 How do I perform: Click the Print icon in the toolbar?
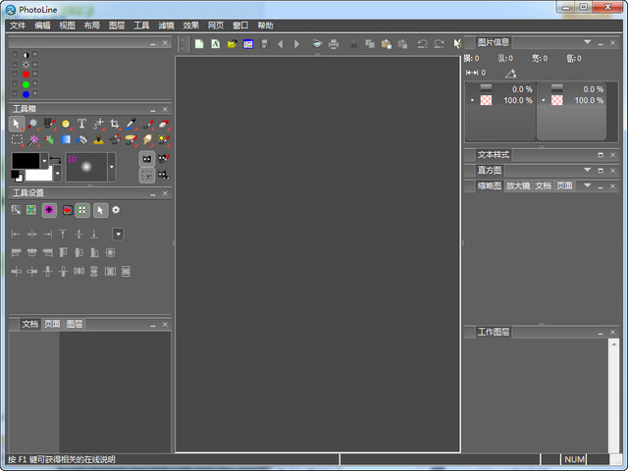click(x=334, y=44)
